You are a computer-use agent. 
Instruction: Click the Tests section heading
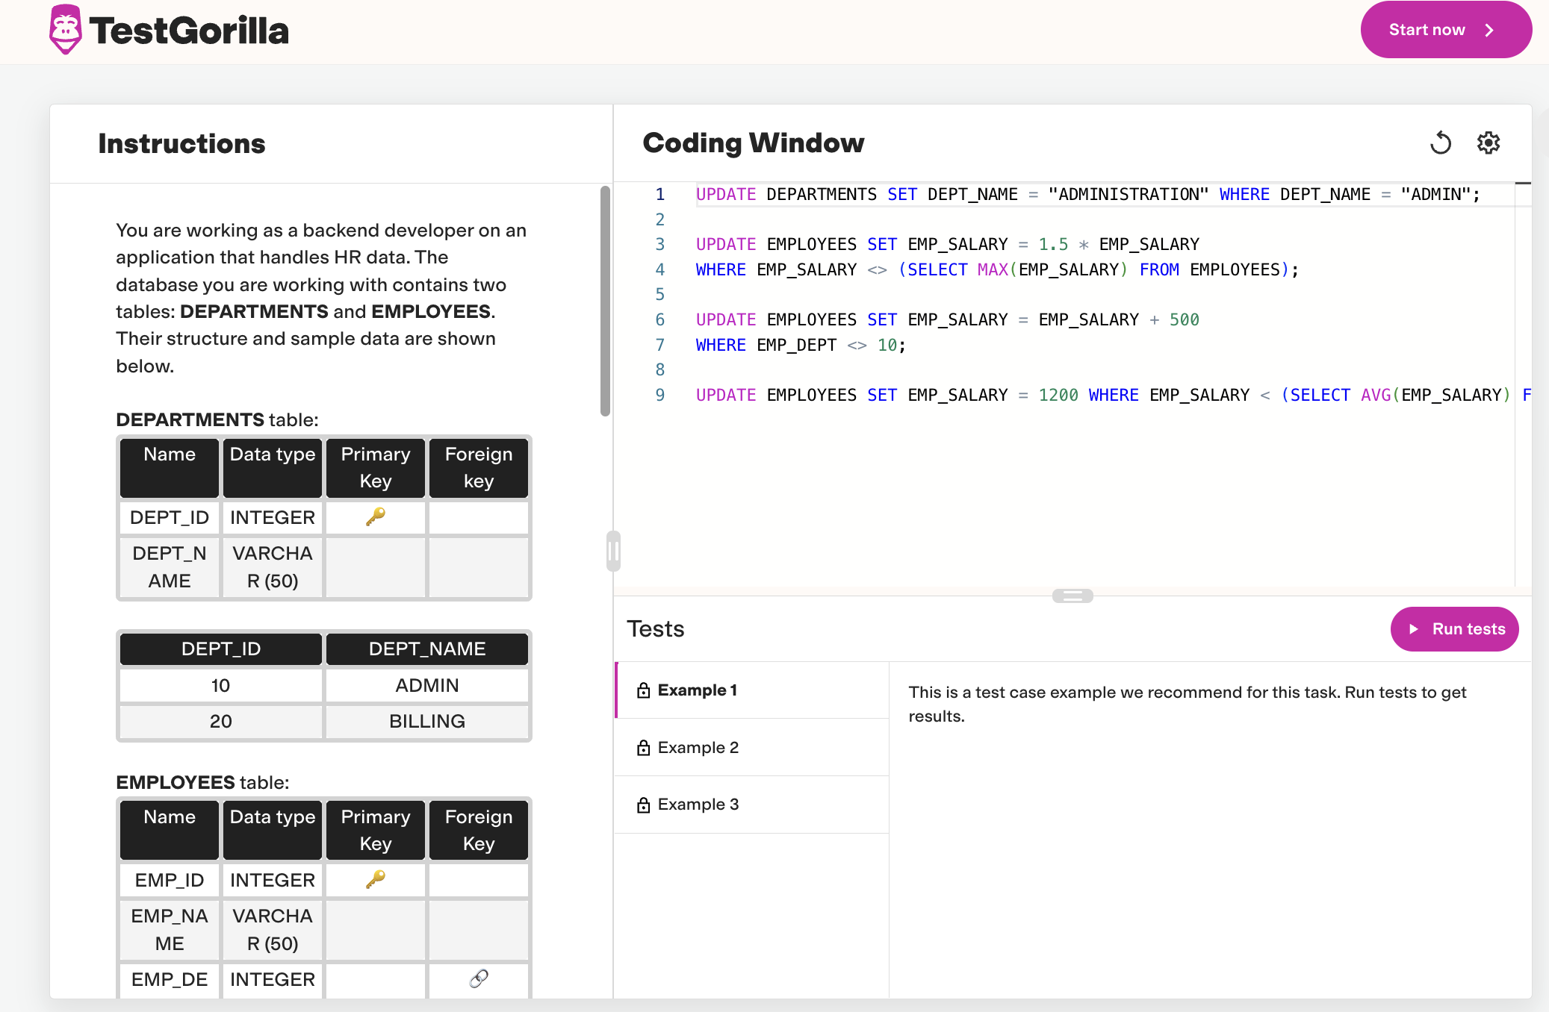(655, 629)
